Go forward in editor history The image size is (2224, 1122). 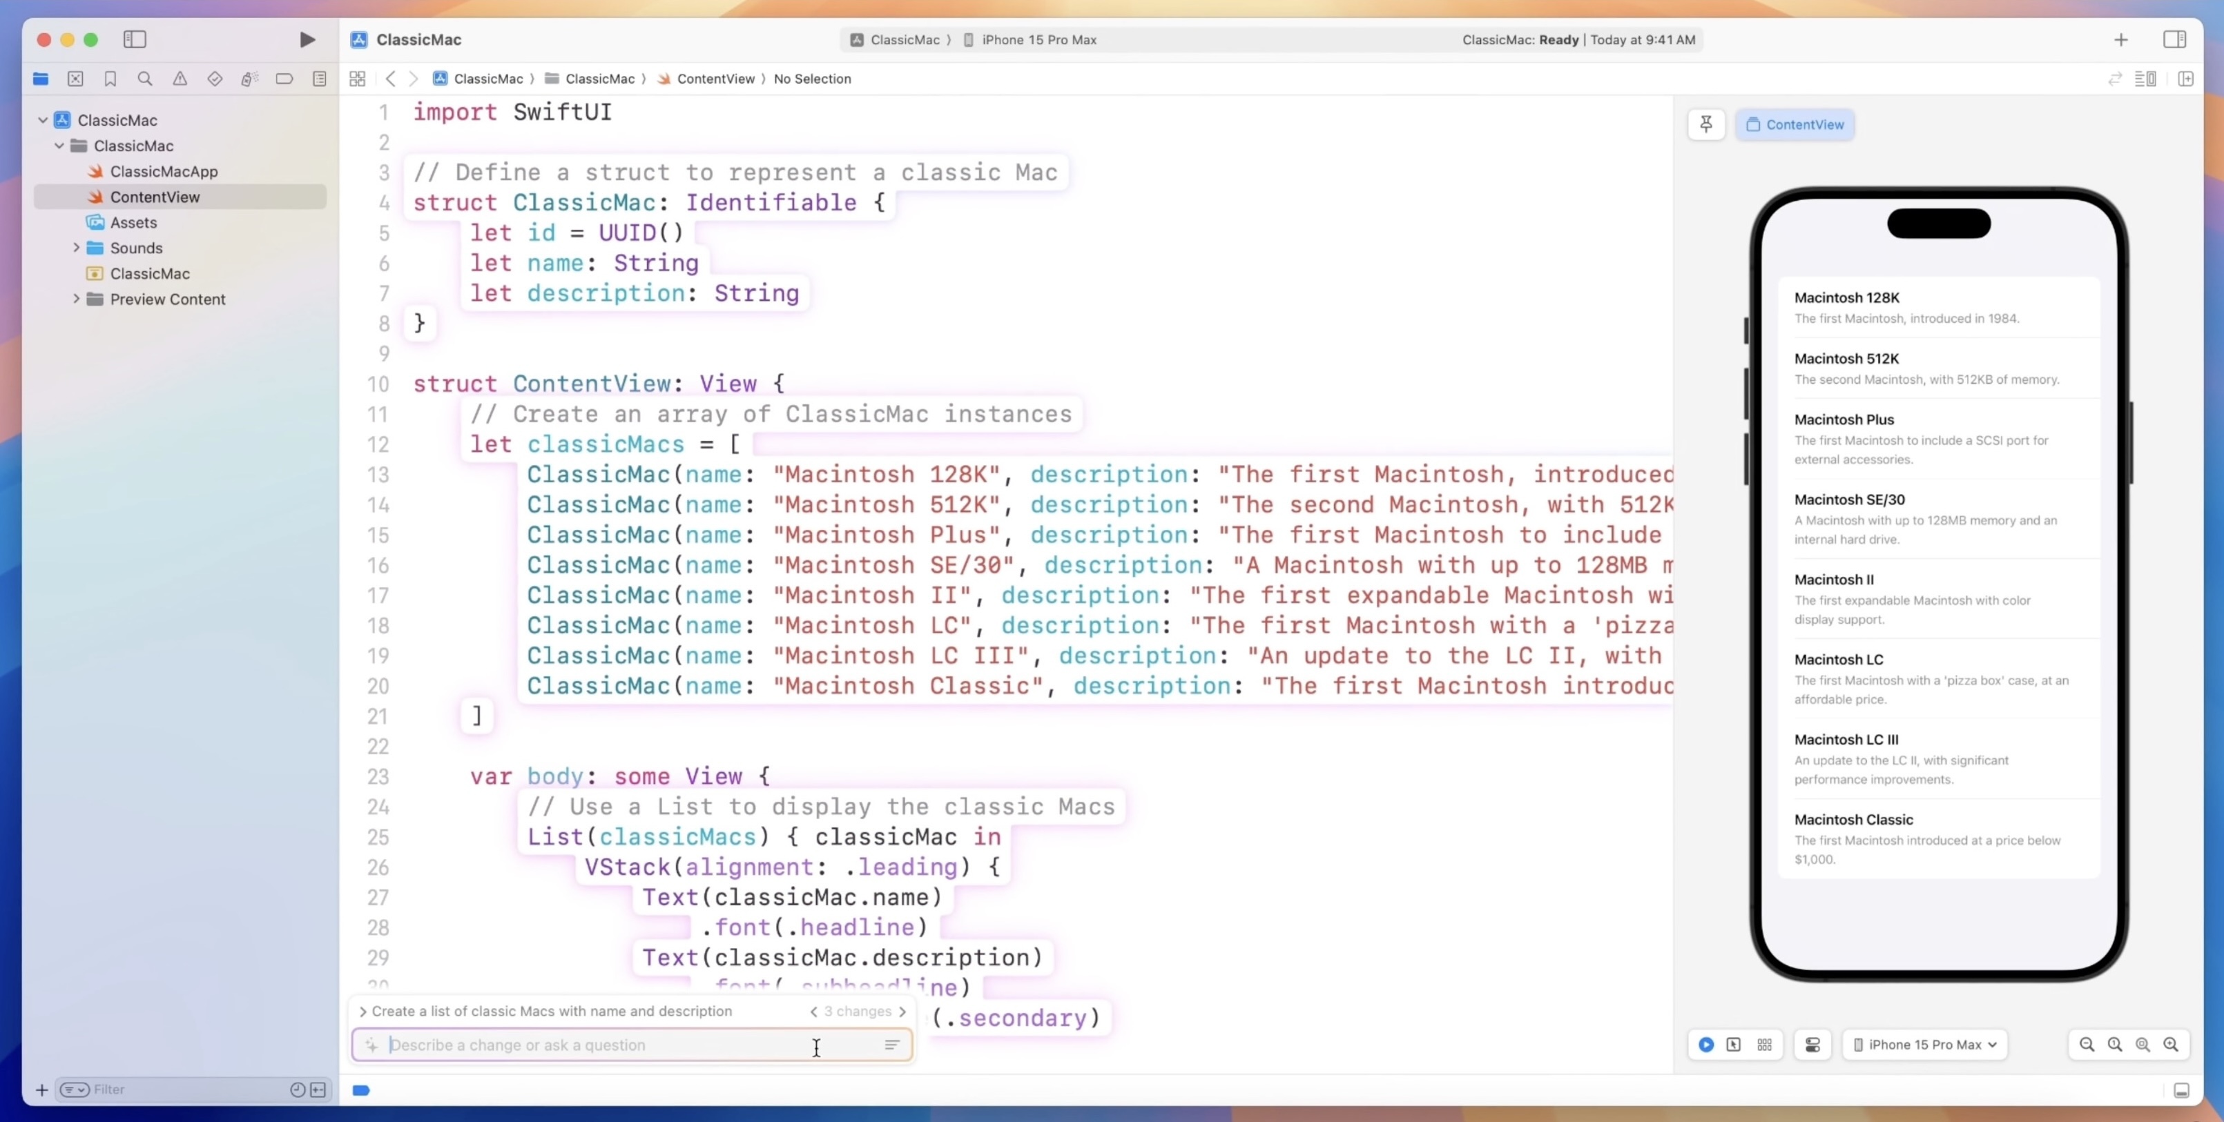tap(414, 79)
